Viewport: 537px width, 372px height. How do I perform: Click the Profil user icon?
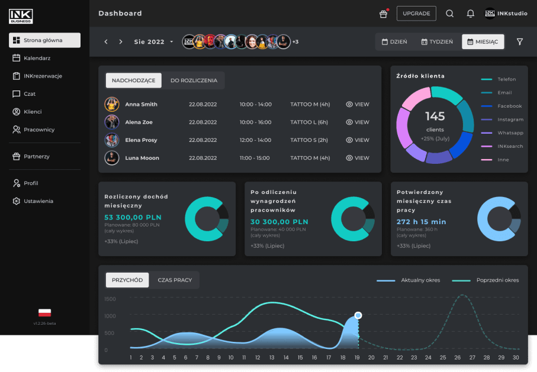pos(16,183)
